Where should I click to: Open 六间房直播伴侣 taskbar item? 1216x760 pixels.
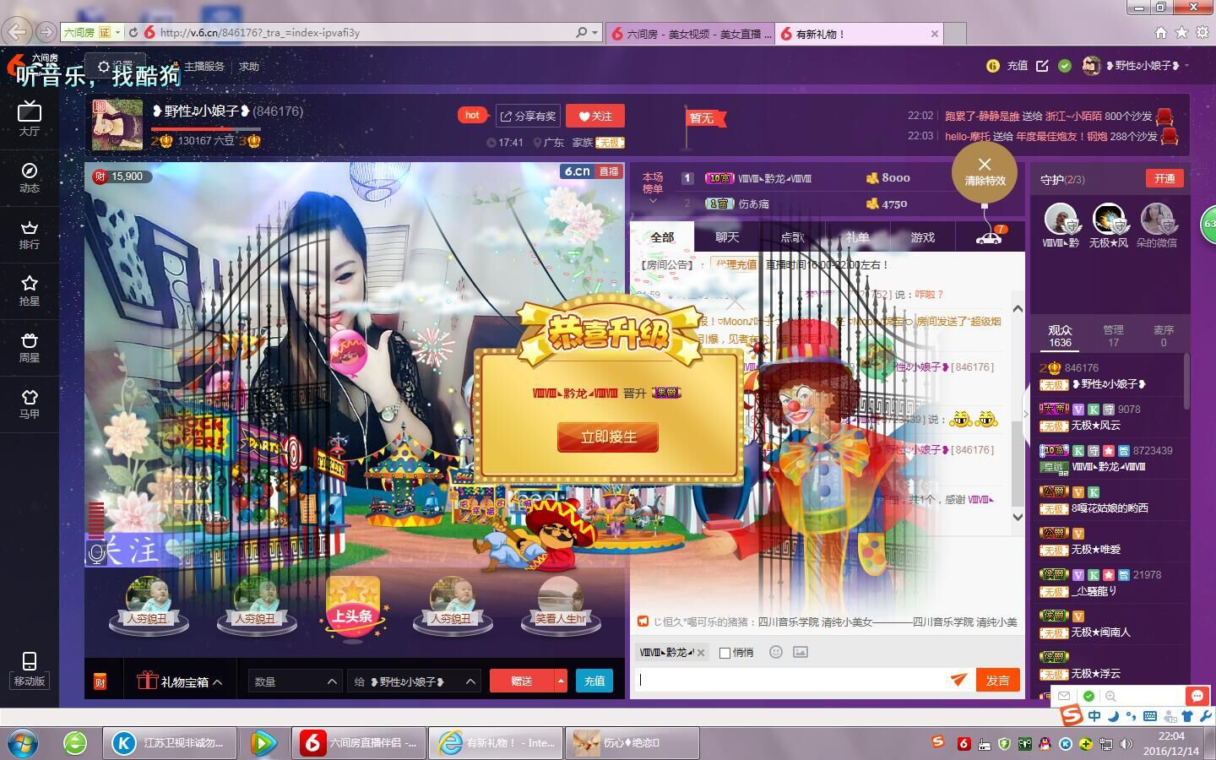359,743
